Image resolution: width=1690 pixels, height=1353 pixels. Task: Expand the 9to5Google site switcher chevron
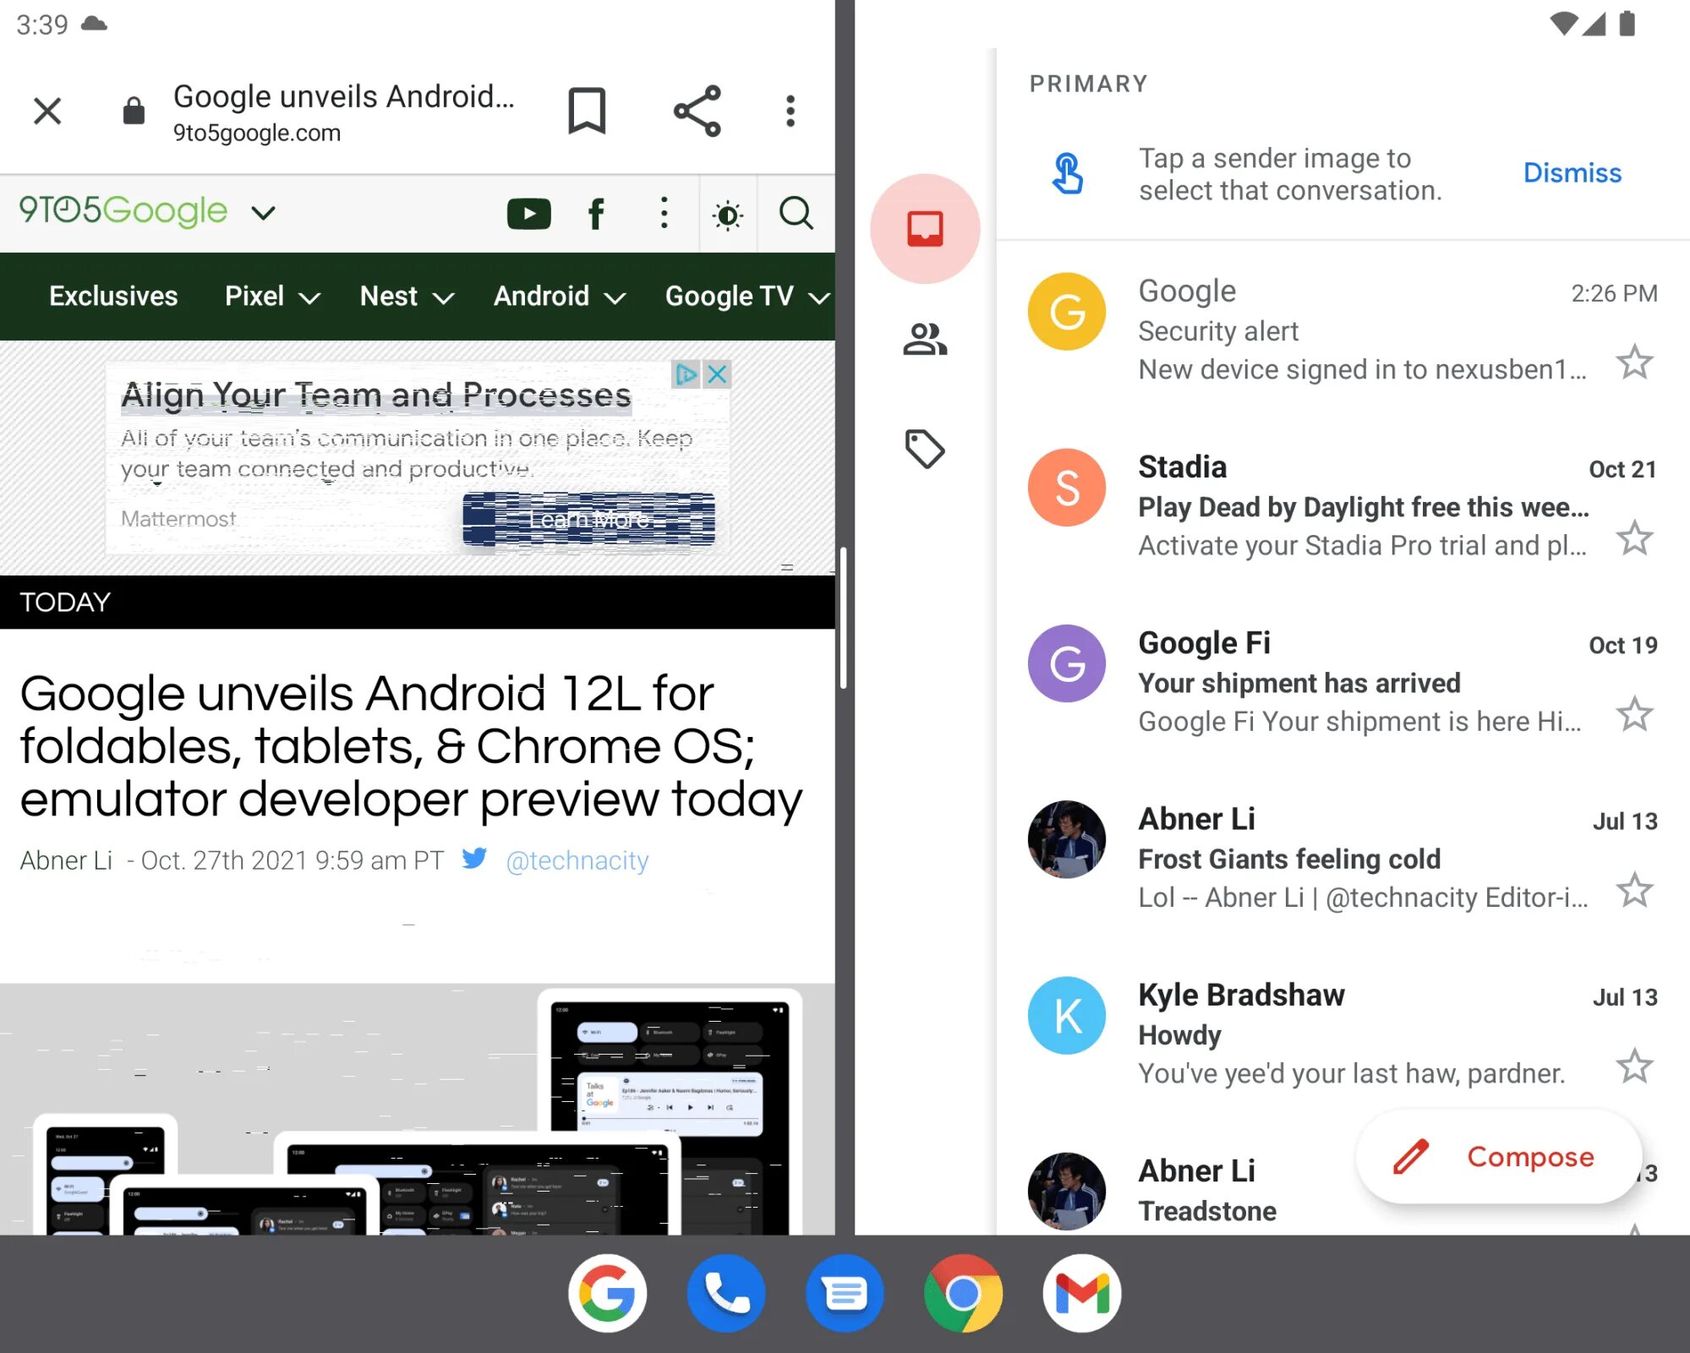point(264,212)
